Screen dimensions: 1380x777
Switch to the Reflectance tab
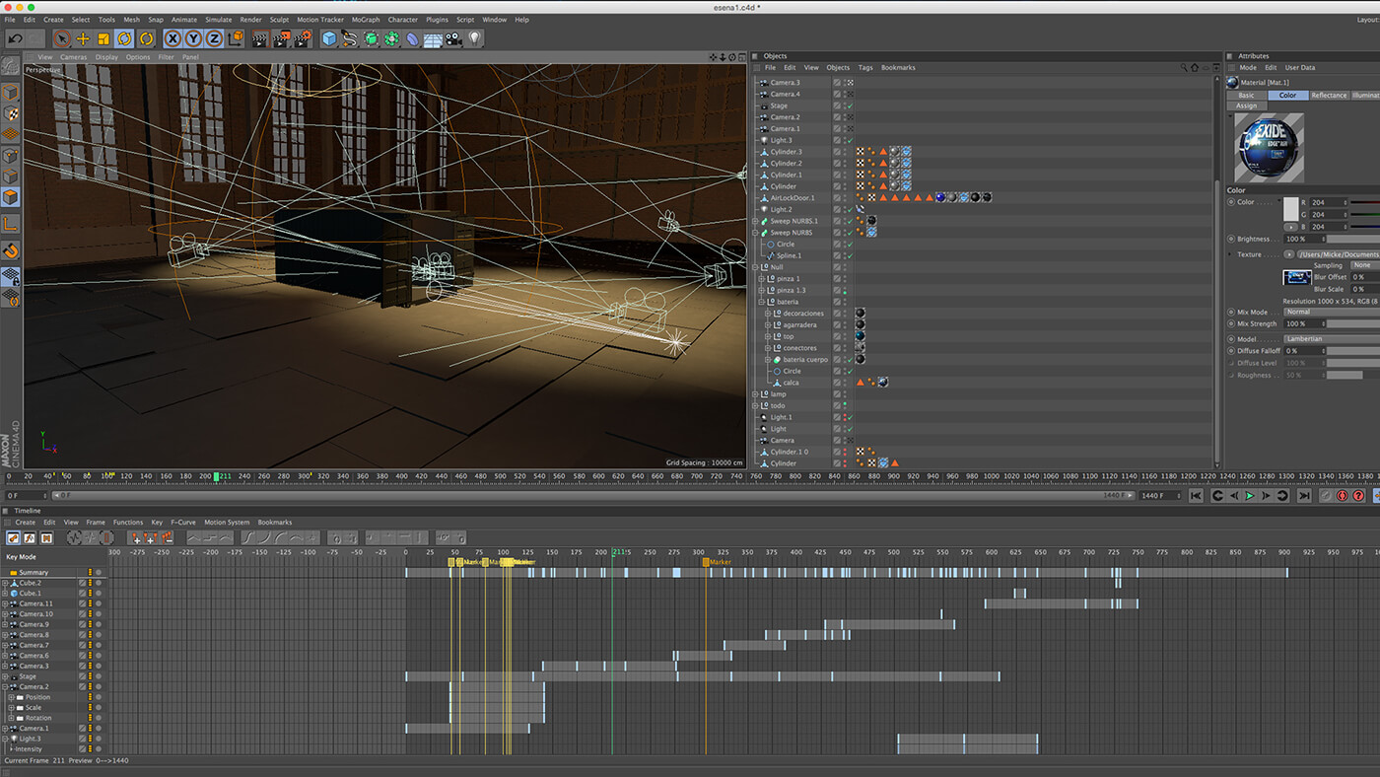1329,95
